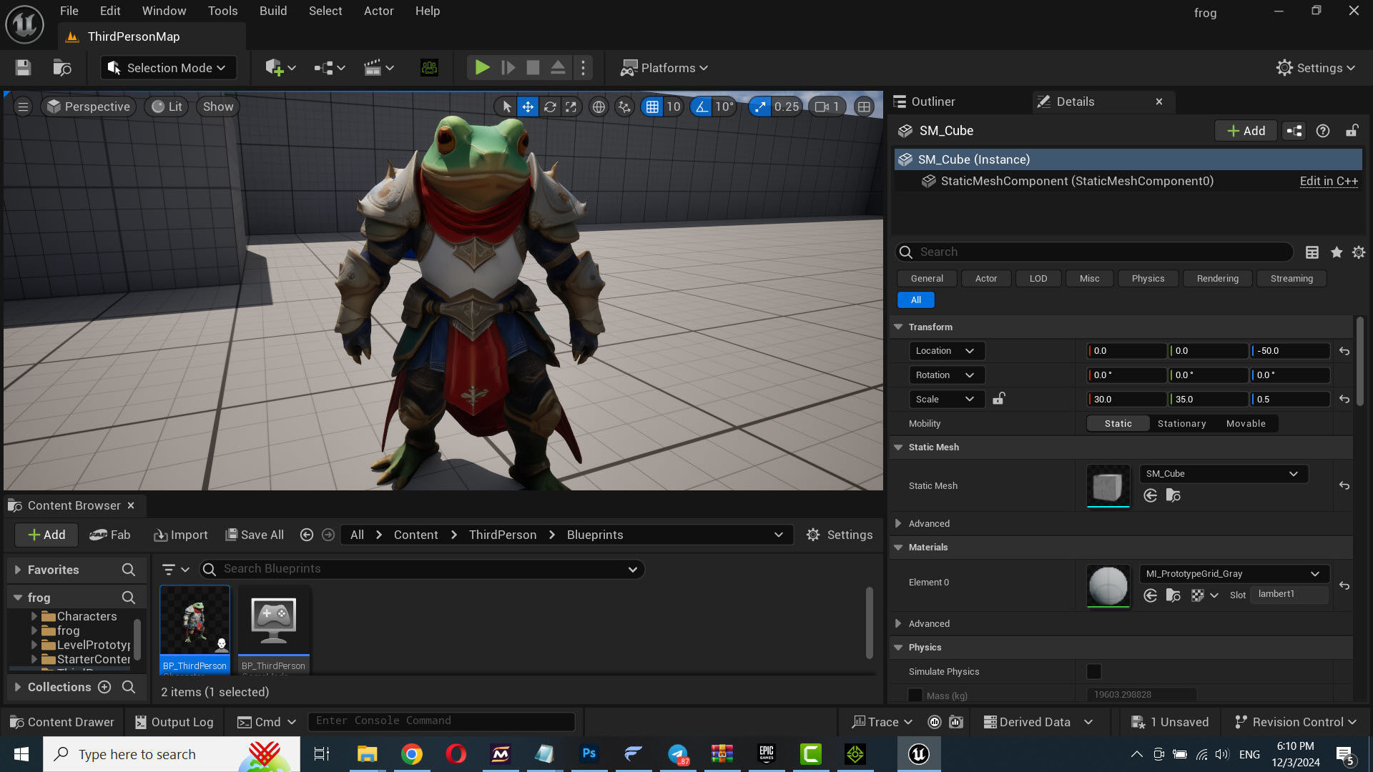The image size is (1373, 772).
Task: Open the quick add content cube icon
Action: pos(280,68)
